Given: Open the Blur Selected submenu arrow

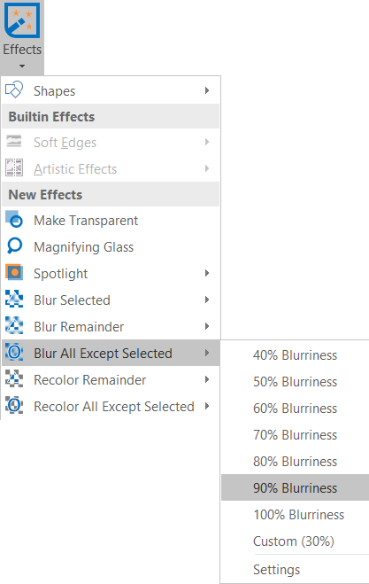Looking at the screenshot, I should (x=207, y=300).
